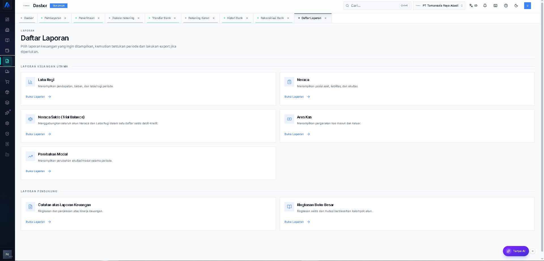Click the Tanya AI button
544x261 pixels.
tap(516, 251)
